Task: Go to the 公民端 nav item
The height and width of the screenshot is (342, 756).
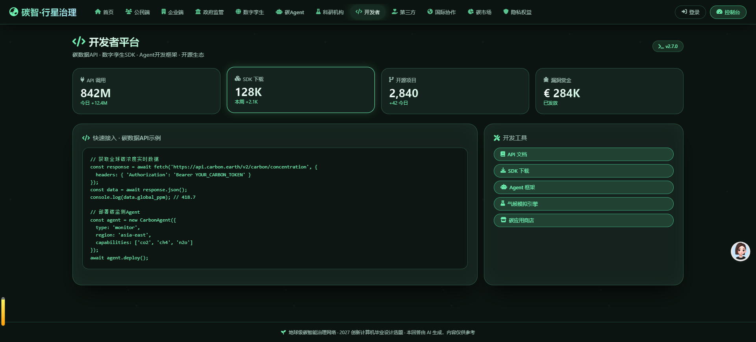Action: click(x=137, y=12)
